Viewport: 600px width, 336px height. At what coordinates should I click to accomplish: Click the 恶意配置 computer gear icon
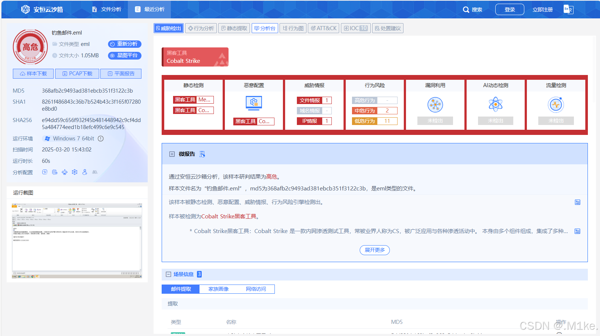[254, 103]
